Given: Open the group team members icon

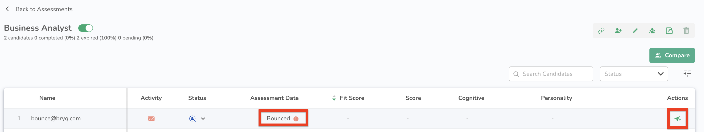Looking at the screenshot, I should coord(652,31).
